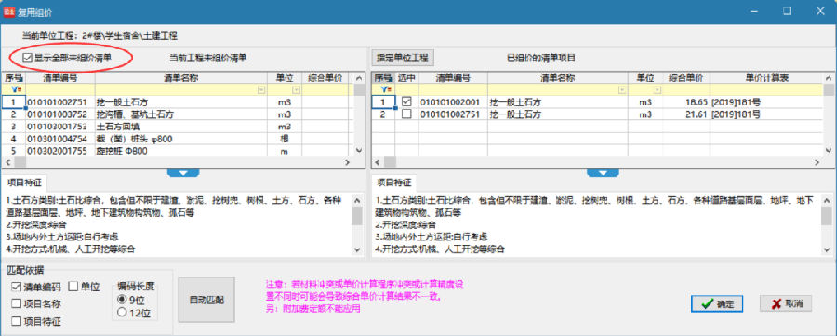Click the green checkmark 确定 button

718,303
